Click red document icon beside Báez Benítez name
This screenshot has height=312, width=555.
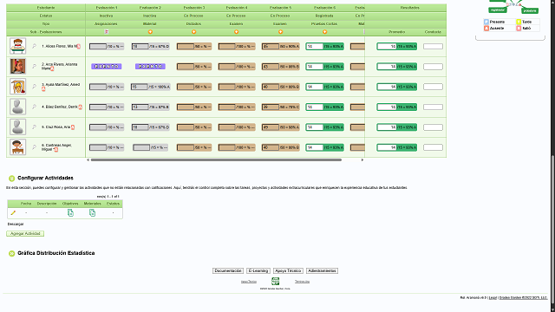coord(81,107)
